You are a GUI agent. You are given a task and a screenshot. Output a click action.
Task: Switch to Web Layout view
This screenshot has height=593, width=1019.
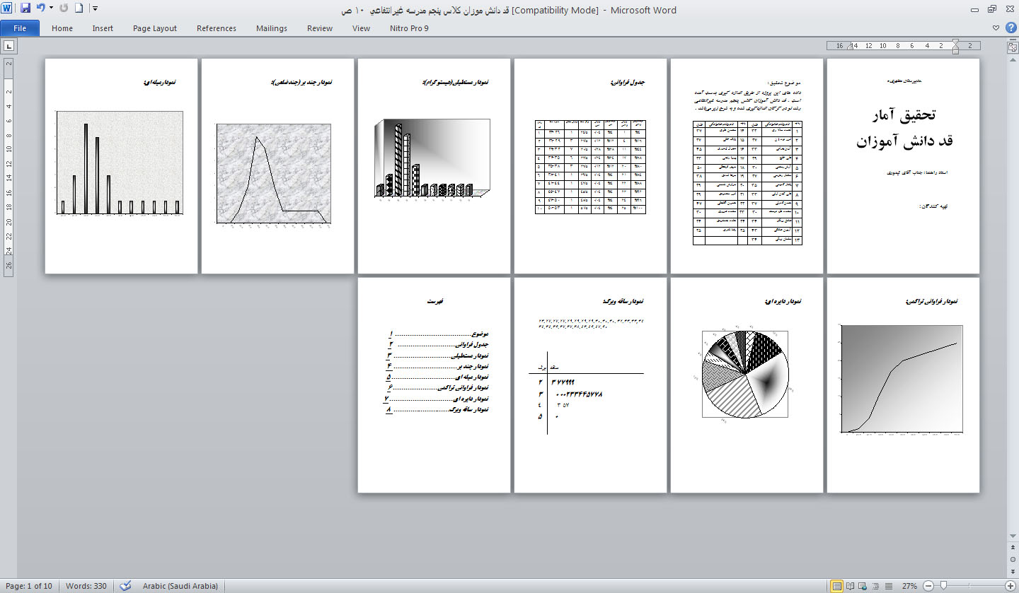point(862,586)
